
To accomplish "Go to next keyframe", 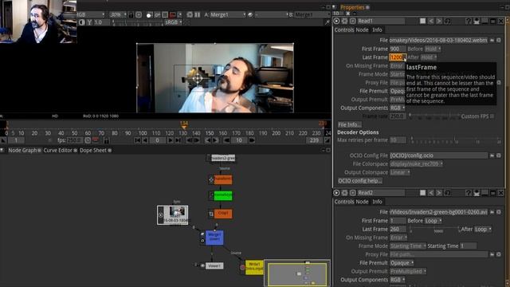I will click(x=216, y=140).
